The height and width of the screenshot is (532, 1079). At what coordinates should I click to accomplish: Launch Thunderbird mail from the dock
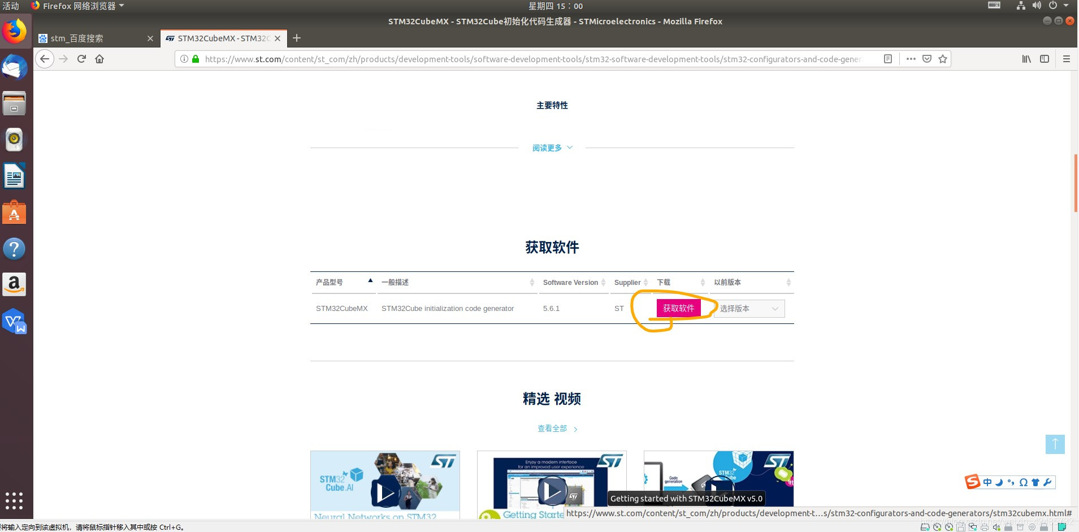(x=14, y=68)
